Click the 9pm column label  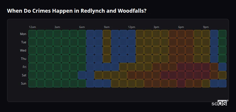[206, 27]
